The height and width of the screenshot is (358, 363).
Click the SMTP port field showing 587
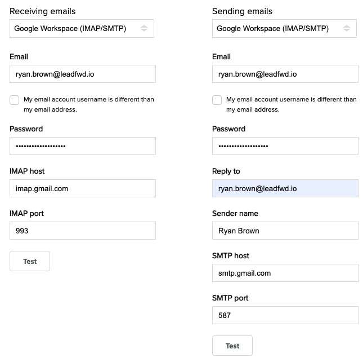tap(285, 315)
